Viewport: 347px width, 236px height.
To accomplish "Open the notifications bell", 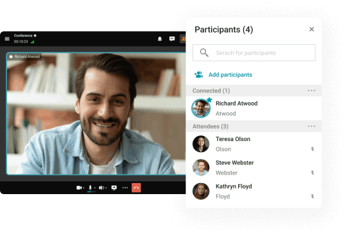I will (160, 39).
